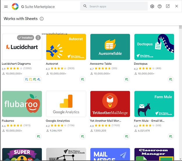Open marketplace in new window icon
Screen dimensions: 182x161
[168, 6]
